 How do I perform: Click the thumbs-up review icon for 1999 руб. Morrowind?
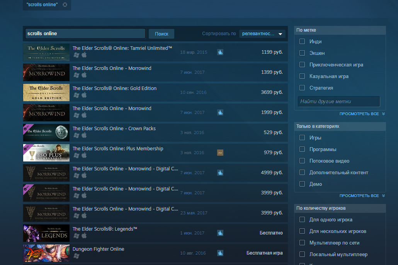pyautogui.click(x=220, y=112)
